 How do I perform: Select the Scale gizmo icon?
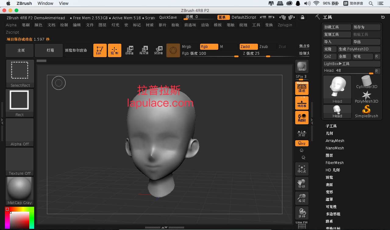coord(144,50)
